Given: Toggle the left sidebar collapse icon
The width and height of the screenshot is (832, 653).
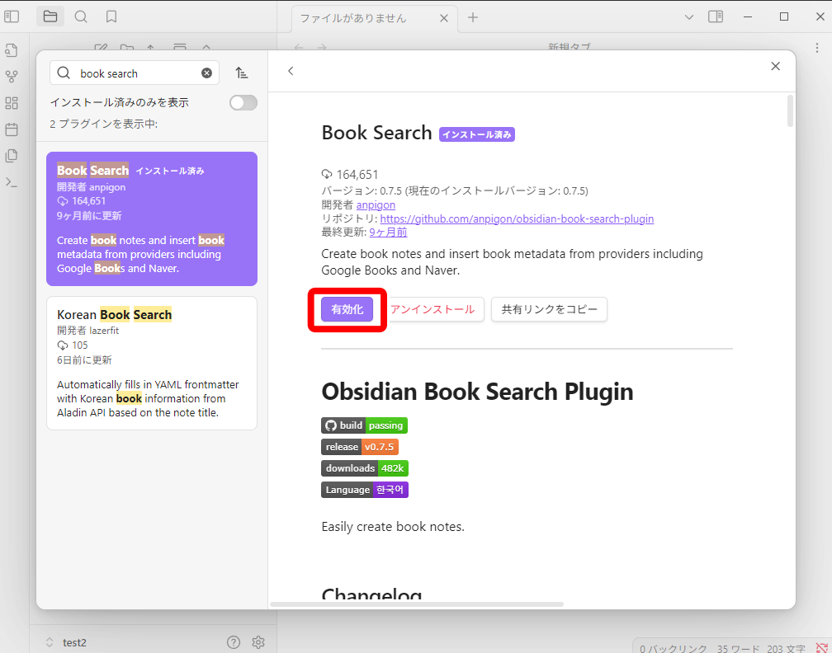Looking at the screenshot, I should pyautogui.click(x=12, y=17).
